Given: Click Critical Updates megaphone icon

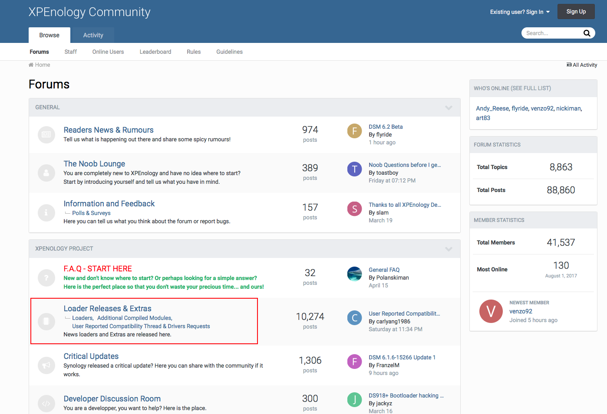Looking at the screenshot, I should coord(46,365).
